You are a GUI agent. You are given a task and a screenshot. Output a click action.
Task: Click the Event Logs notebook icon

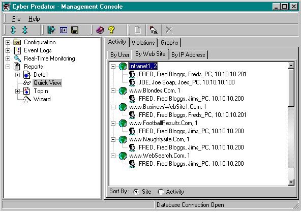pos(17,50)
